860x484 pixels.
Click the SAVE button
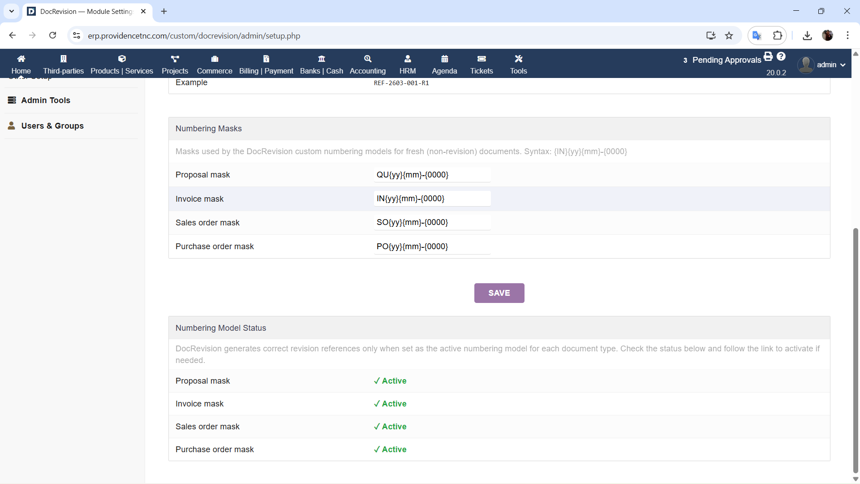(x=499, y=293)
